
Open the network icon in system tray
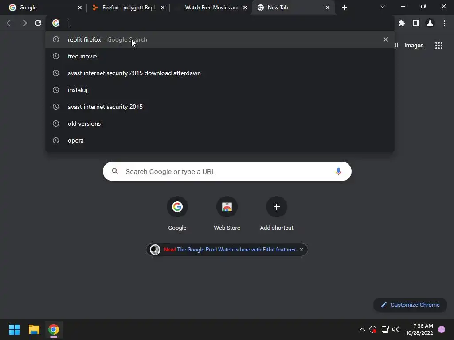click(385, 329)
